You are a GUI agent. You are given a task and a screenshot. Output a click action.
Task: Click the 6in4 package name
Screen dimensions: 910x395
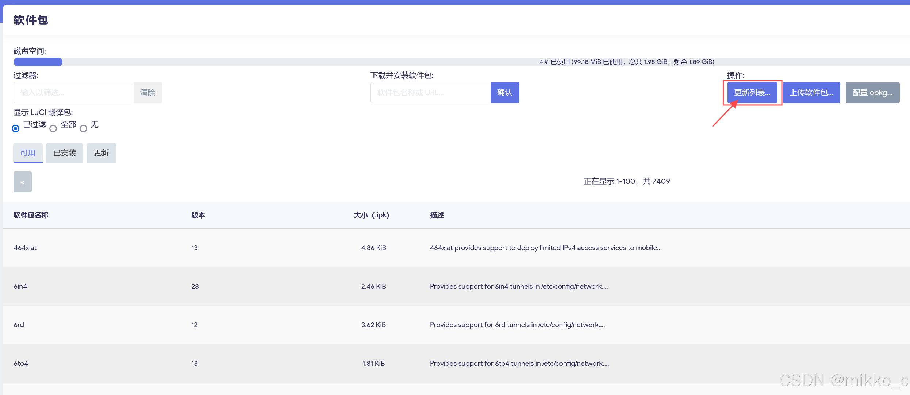[x=20, y=286]
